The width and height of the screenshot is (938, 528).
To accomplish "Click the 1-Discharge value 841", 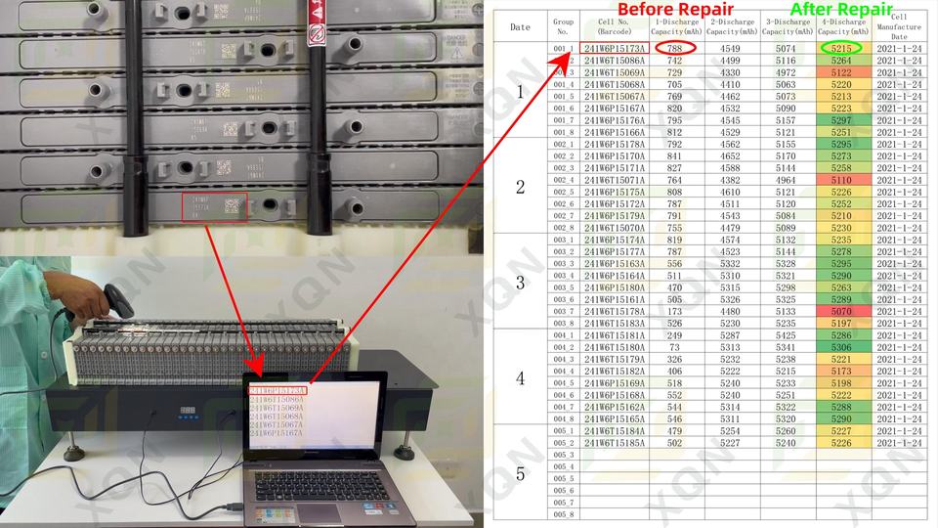I will [675, 156].
